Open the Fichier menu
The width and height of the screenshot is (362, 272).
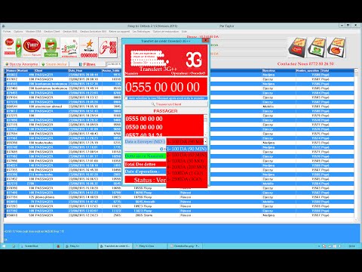pos(7,32)
